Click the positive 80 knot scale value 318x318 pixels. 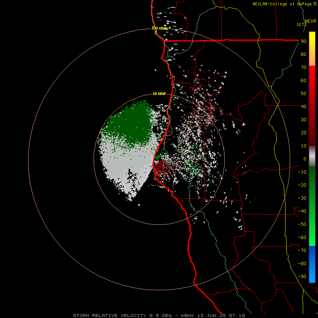click(304, 54)
